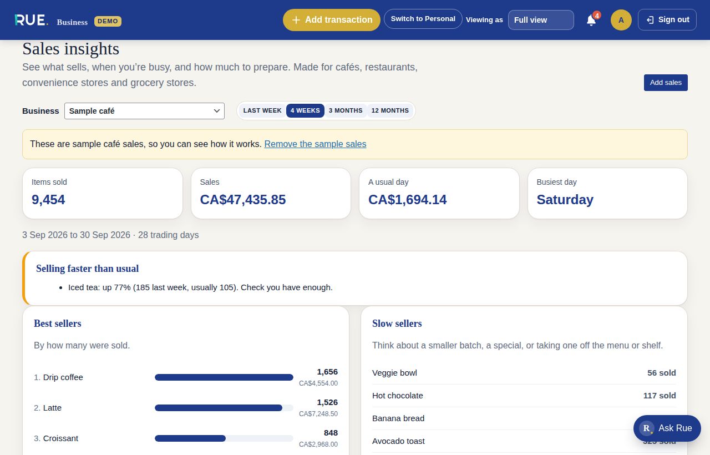Click the DEMO badge in header
Image resolution: width=710 pixels, height=455 pixels.
pos(108,21)
